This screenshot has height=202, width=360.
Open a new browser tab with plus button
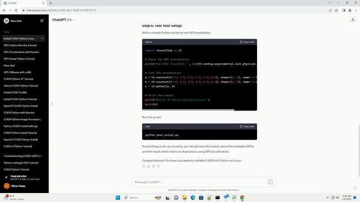click(x=51, y=3)
